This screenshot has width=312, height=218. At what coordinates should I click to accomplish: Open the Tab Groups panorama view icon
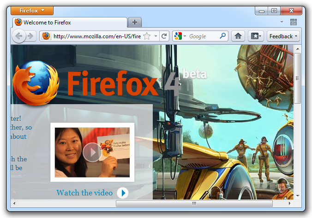(294, 22)
